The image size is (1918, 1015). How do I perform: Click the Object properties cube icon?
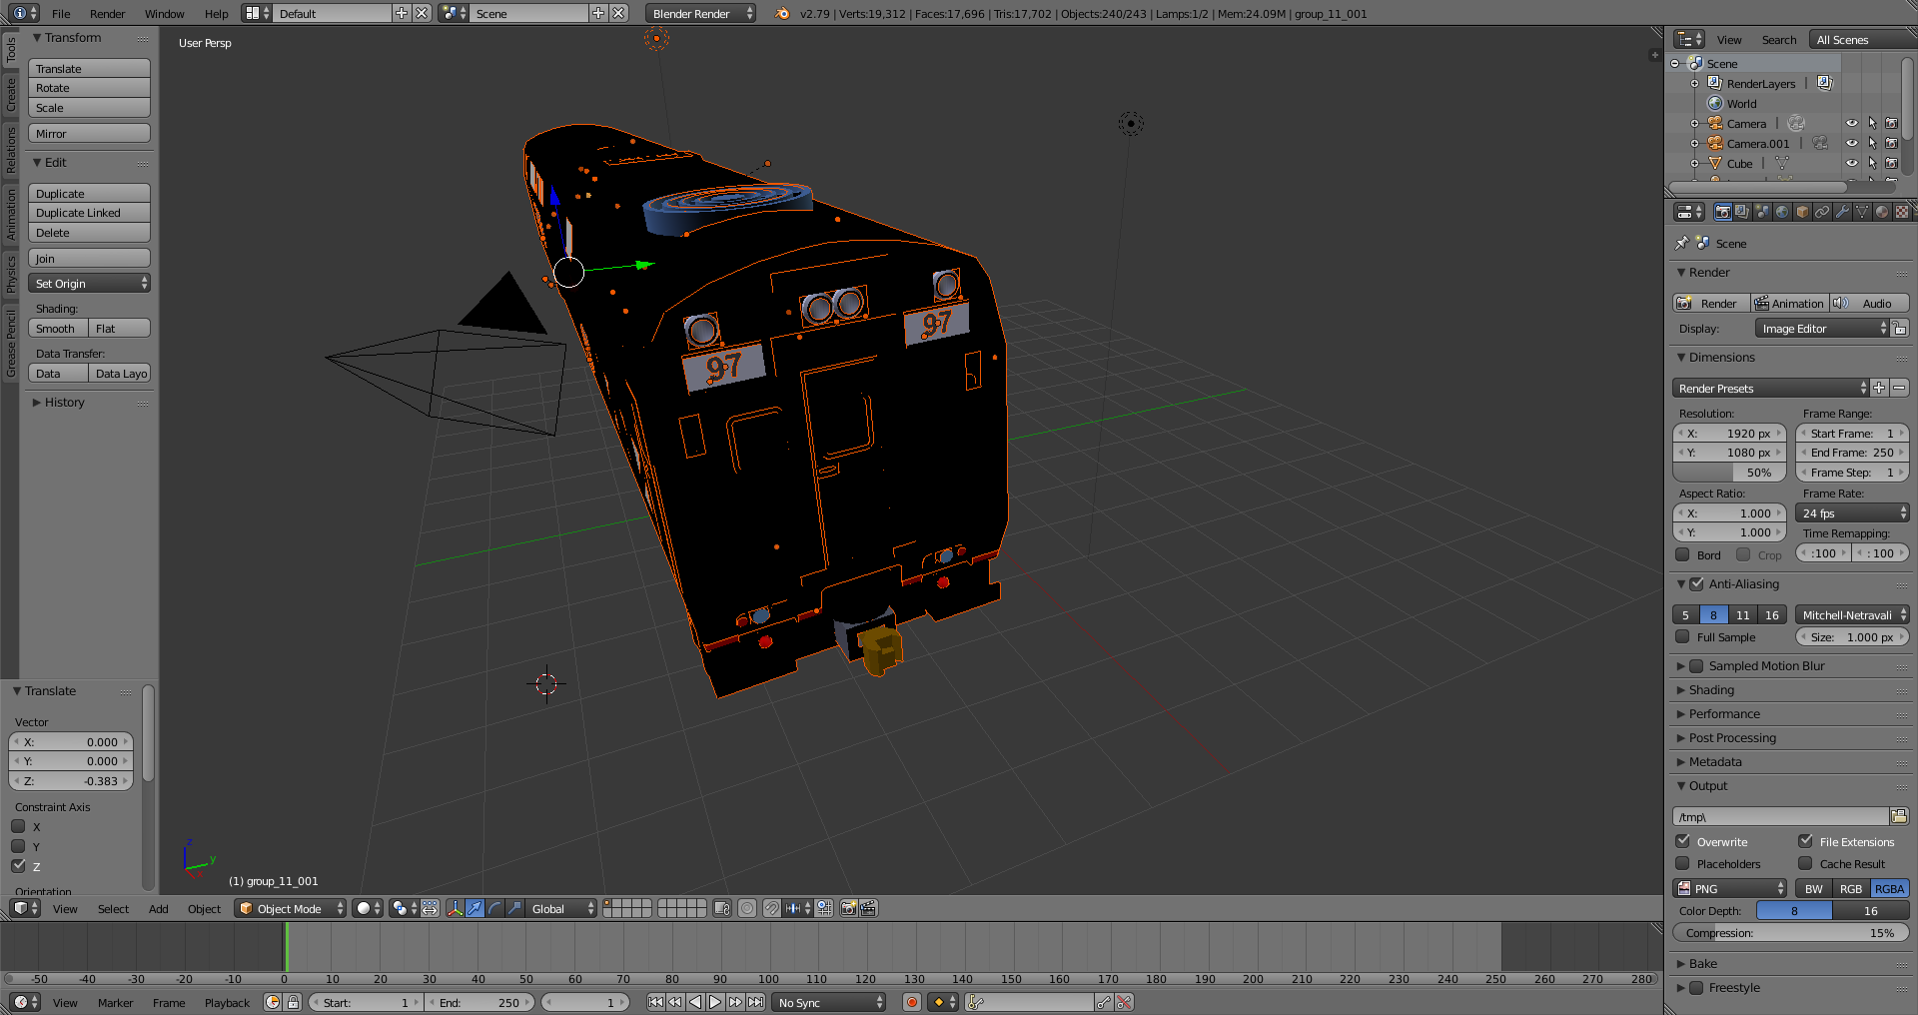tap(1802, 212)
